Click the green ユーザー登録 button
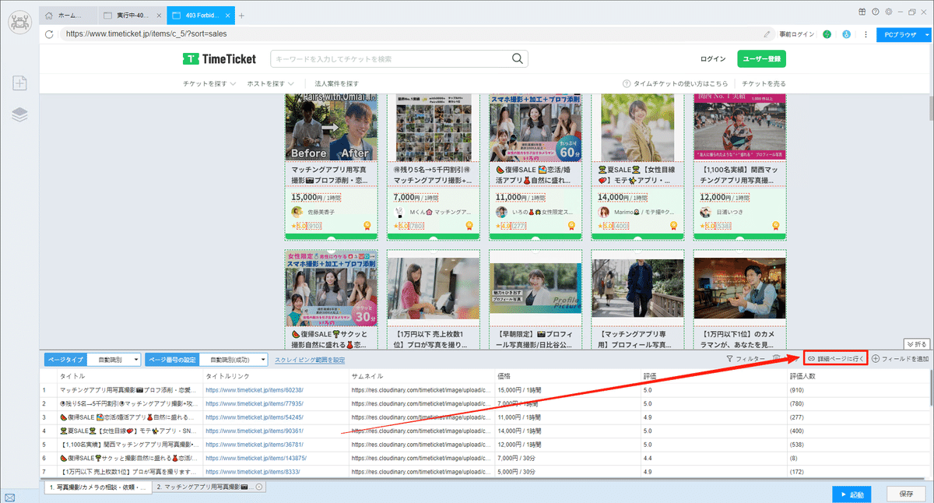 pos(761,59)
